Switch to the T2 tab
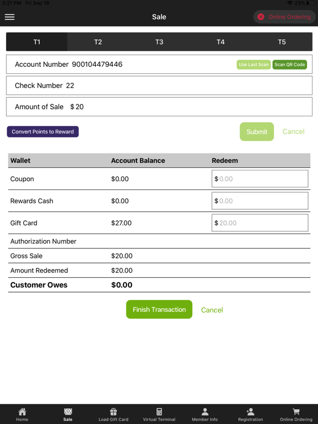318x424 pixels. 98,42
